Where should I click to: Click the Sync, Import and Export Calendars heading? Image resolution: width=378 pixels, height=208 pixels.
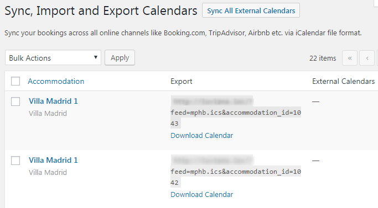pos(101,11)
